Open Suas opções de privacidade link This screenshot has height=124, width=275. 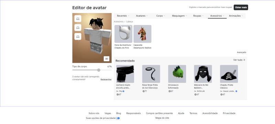tap(100, 118)
